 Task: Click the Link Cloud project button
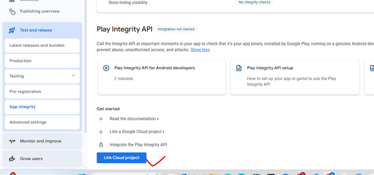pyautogui.click(x=122, y=158)
